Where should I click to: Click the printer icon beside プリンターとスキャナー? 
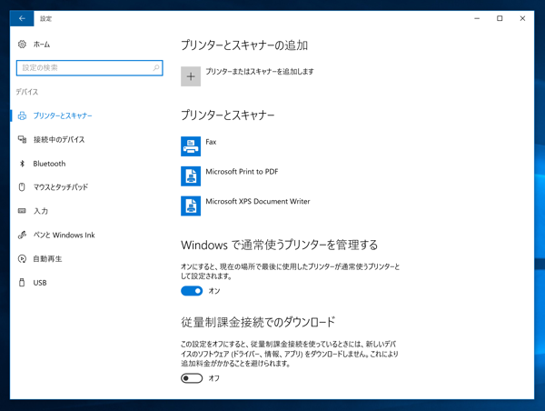(x=22, y=115)
